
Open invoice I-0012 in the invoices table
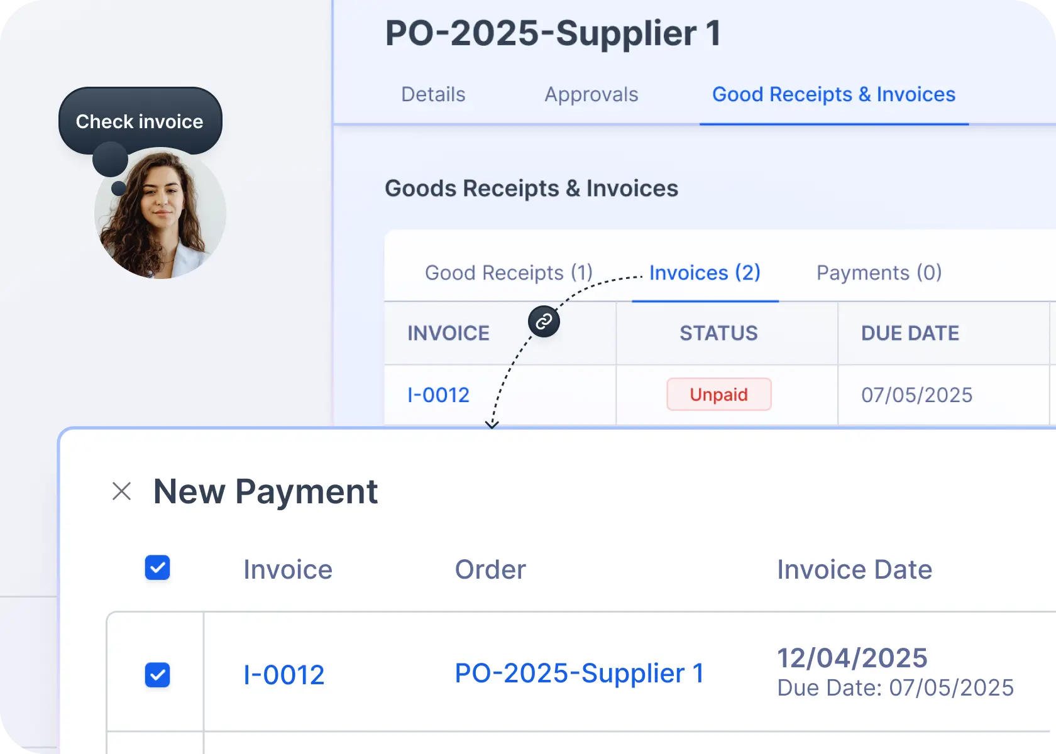(438, 395)
